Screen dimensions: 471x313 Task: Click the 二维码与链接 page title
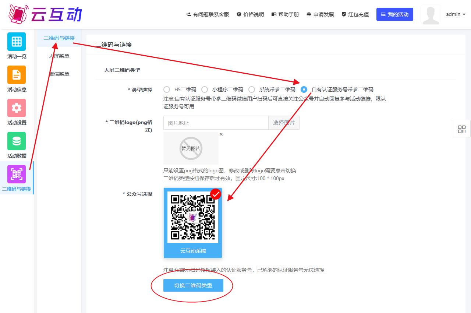pos(113,45)
